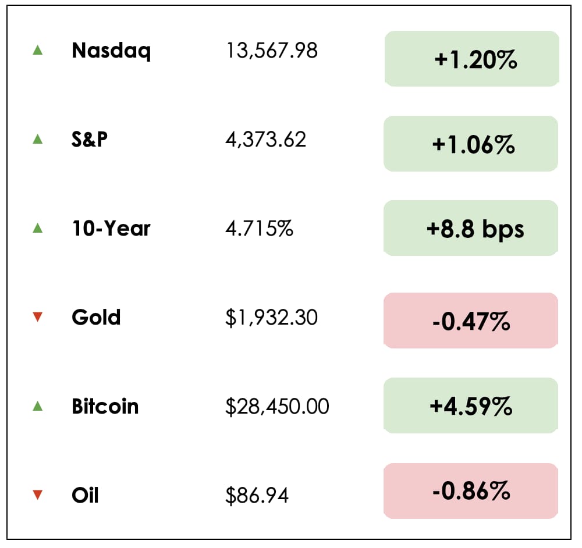Click the green up arrow beside S&P

pos(38,139)
